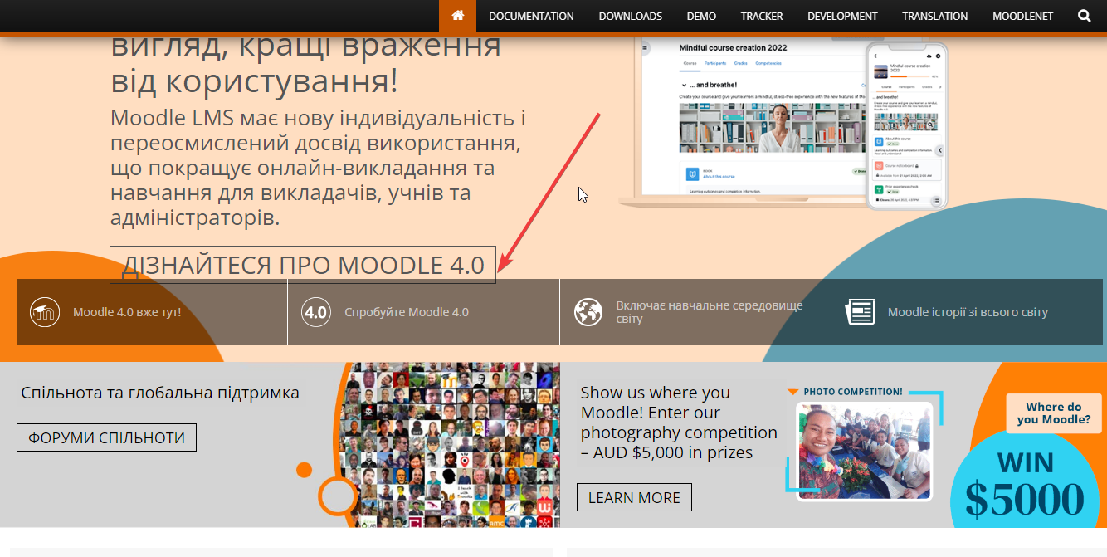Click 'Where do you Moodle?' badge
Viewport: 1107px width, 557px height.
pos(1054,413)
